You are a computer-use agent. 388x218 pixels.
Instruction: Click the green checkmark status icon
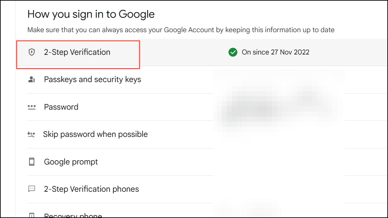click(233, 52)
